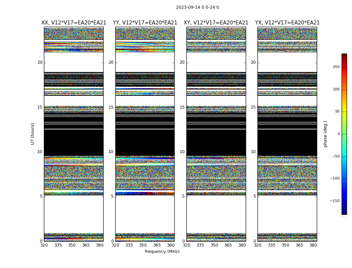Click the 380 frequency tick under YY panel
352x268 pixels.
171,245
